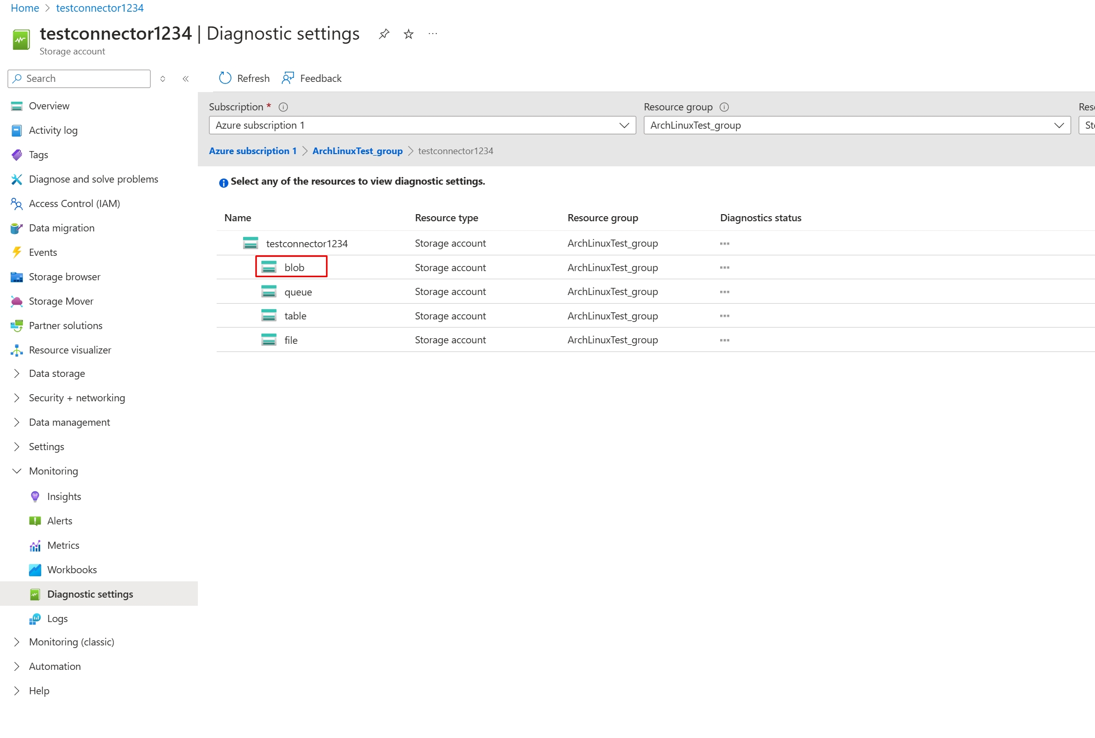The width and height of the screenshot is (1095, 738).
Task: Click the Name column header
Action: click(238, 218)
